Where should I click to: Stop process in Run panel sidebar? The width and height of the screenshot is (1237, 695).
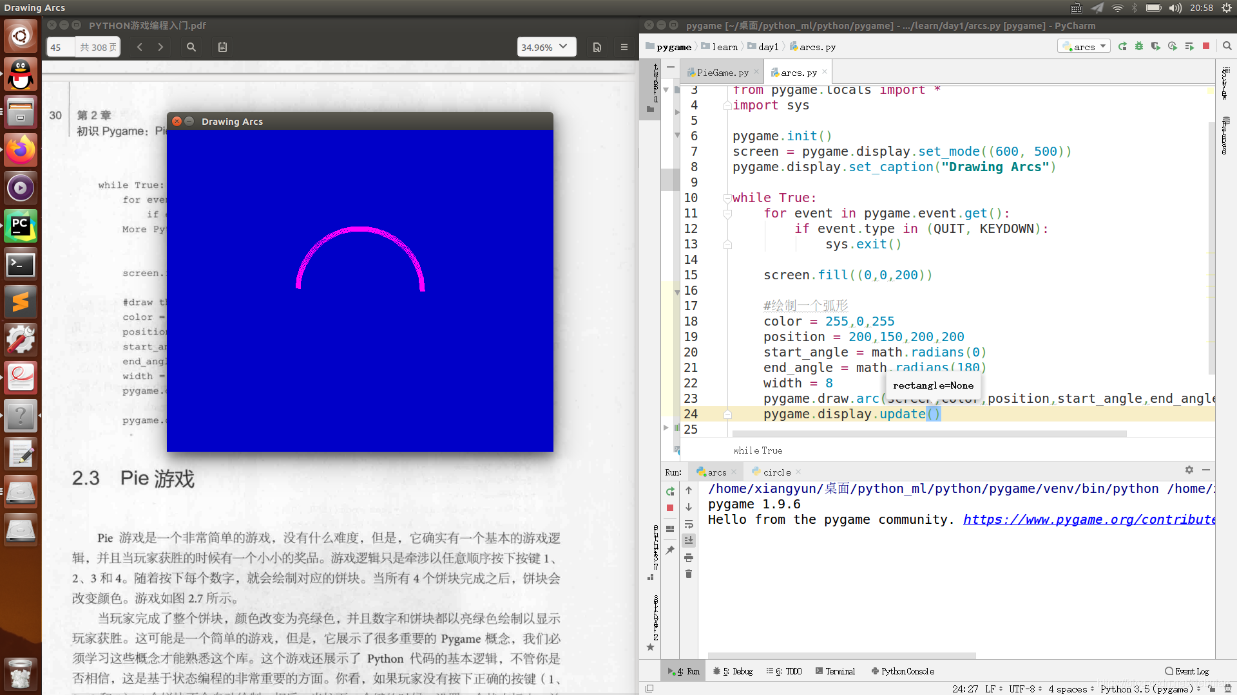click(670, 508)
